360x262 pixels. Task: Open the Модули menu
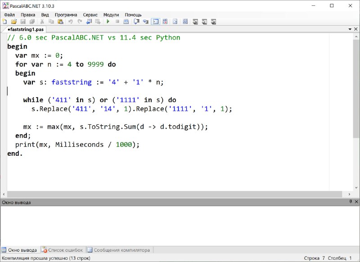tap(111, 15)
